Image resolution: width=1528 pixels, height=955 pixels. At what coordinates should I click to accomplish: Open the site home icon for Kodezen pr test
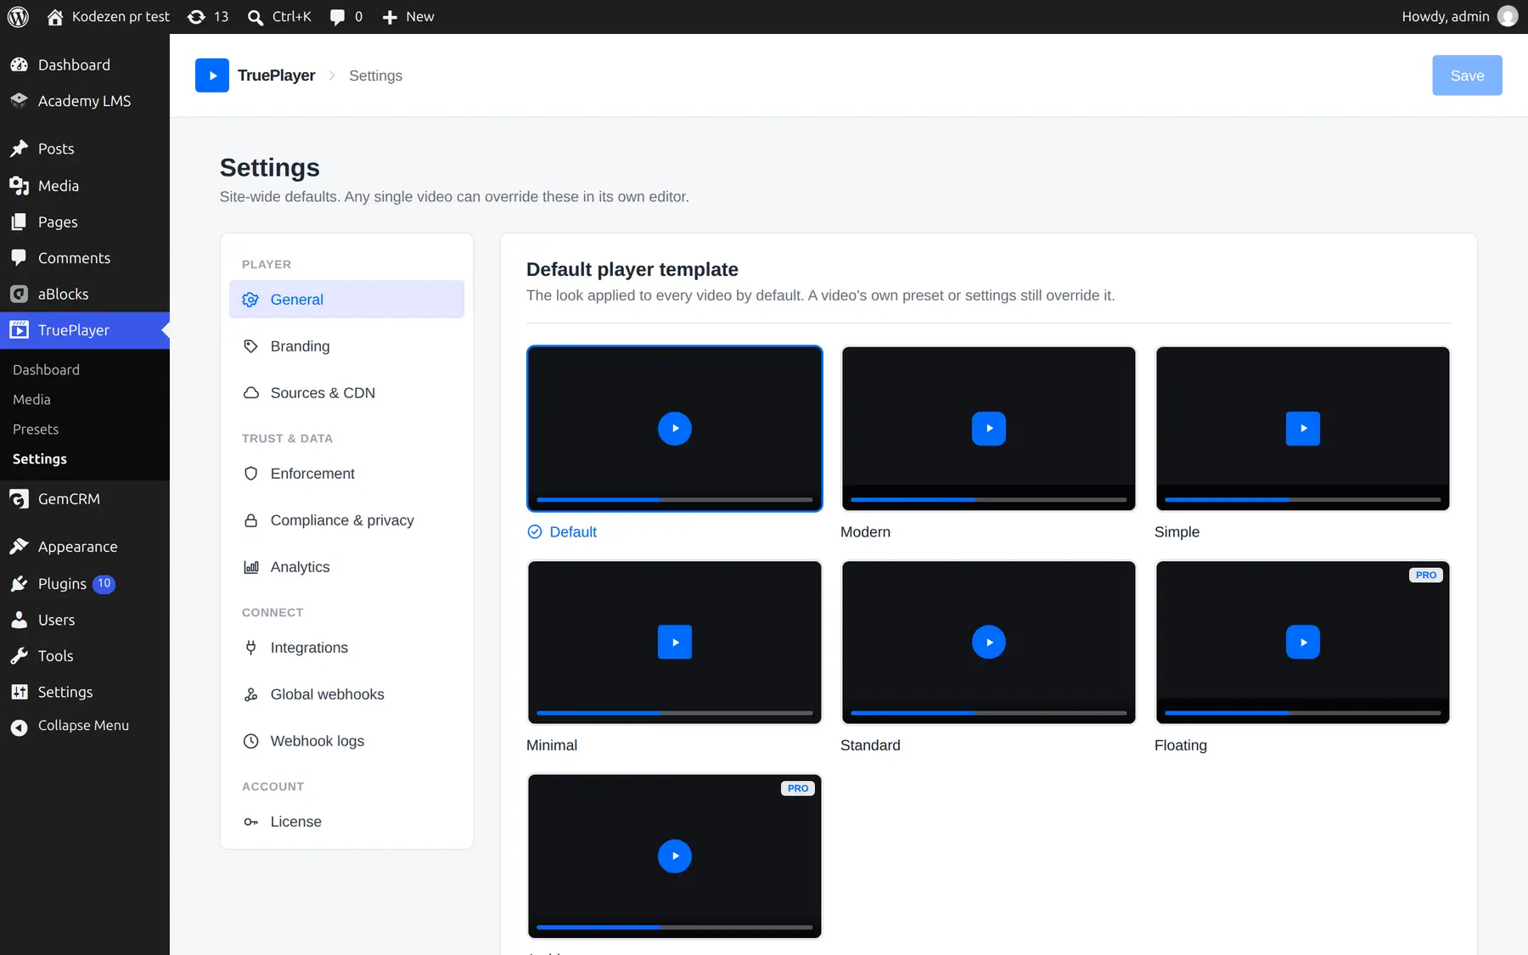click(x=55, y=17)
